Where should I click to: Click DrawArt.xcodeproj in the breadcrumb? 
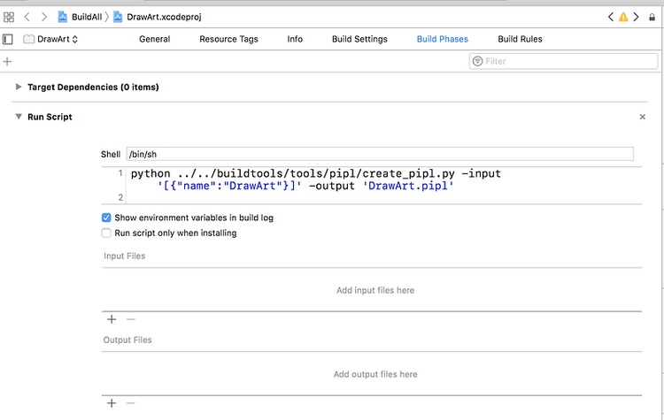[164, 17]
